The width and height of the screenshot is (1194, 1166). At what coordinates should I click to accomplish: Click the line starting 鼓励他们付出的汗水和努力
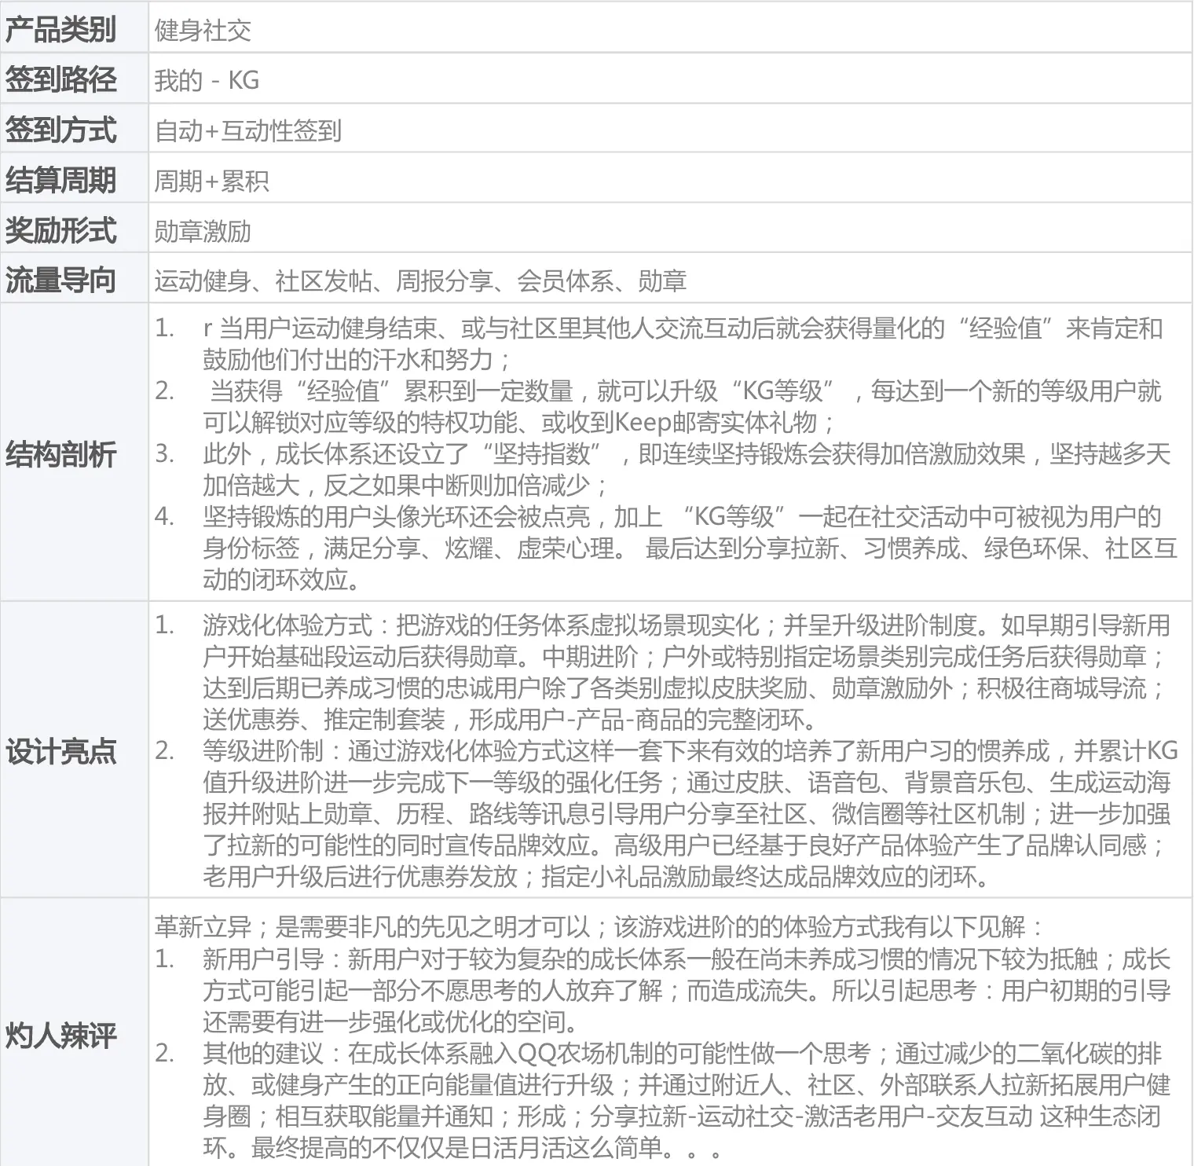(357, 360)
